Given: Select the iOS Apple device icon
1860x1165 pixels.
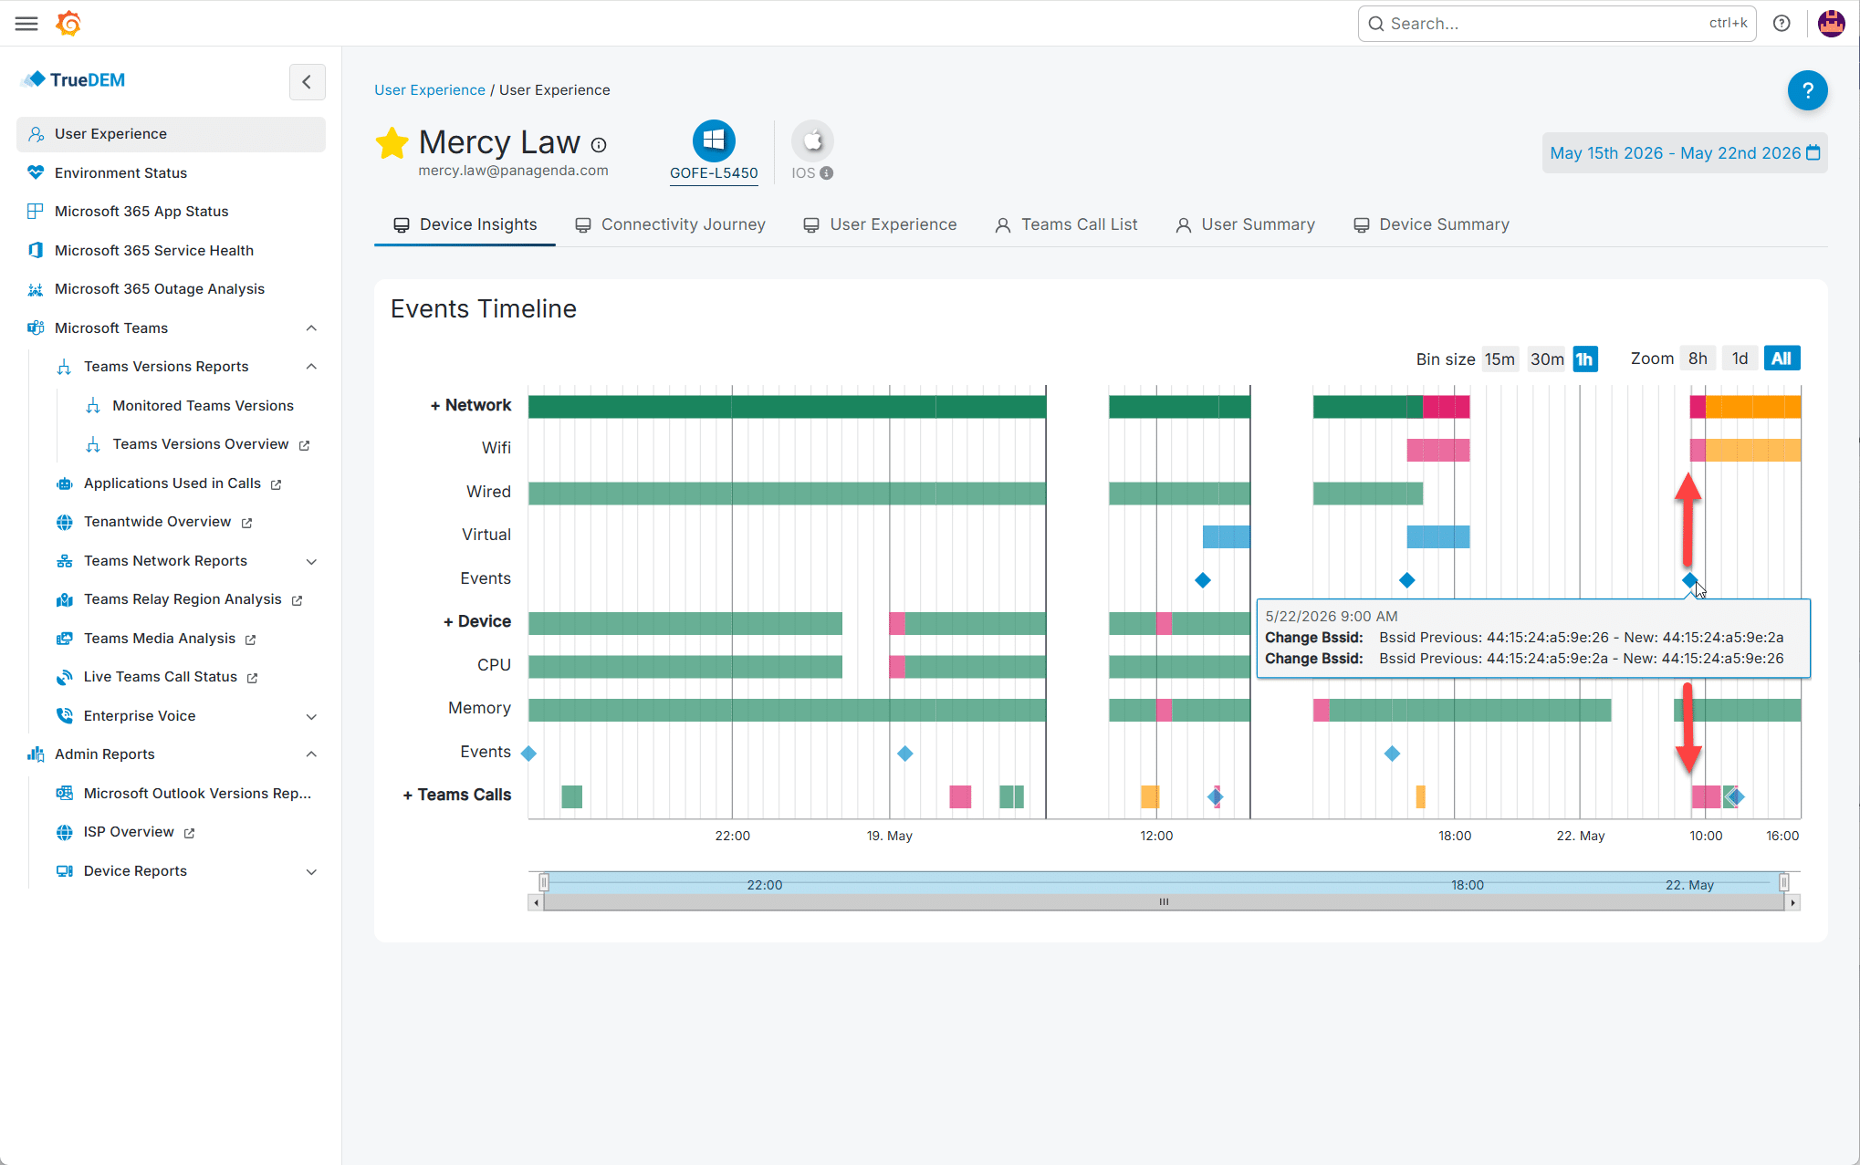Looking at the screenshot, I should click(x=812, y=141).
